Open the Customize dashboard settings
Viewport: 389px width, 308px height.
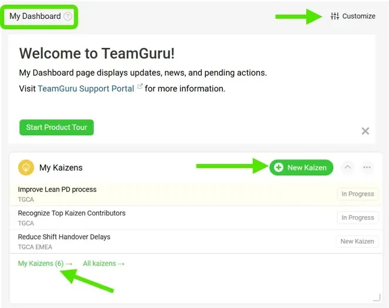point(353,16)
